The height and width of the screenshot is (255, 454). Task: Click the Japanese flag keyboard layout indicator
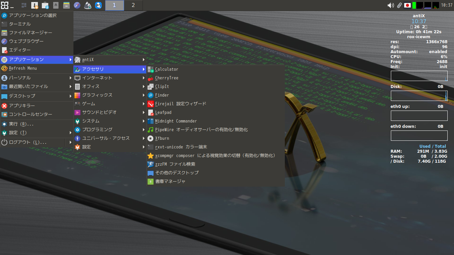[407, 5]
